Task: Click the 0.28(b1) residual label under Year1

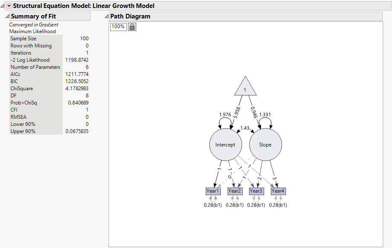Action: coord(213,205)
